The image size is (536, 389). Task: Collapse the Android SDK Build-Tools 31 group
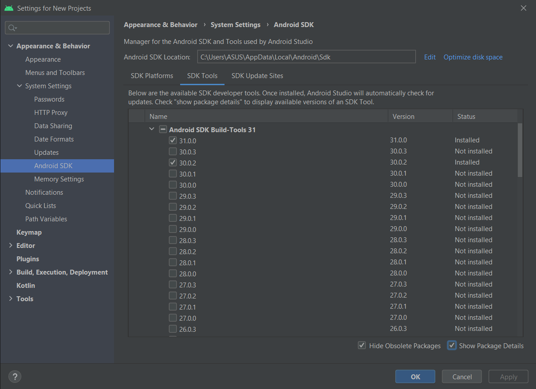[152, 130]
